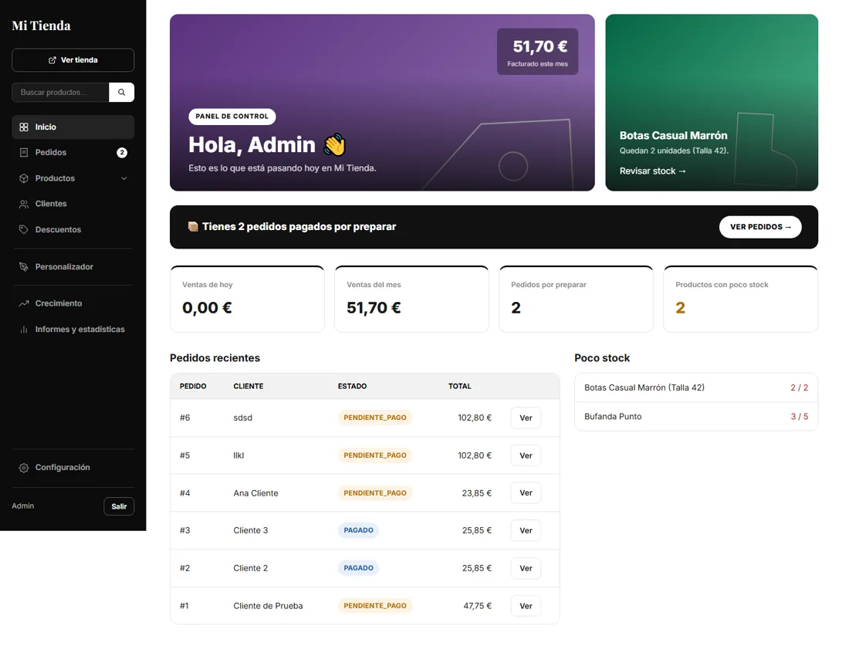The width and height of the screenshot is (849, 660).
Task: Click the Descuentos tag icon
Action: [x=24, y=229]
